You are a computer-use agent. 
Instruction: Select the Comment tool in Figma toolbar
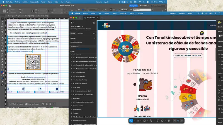coord(162,121)
